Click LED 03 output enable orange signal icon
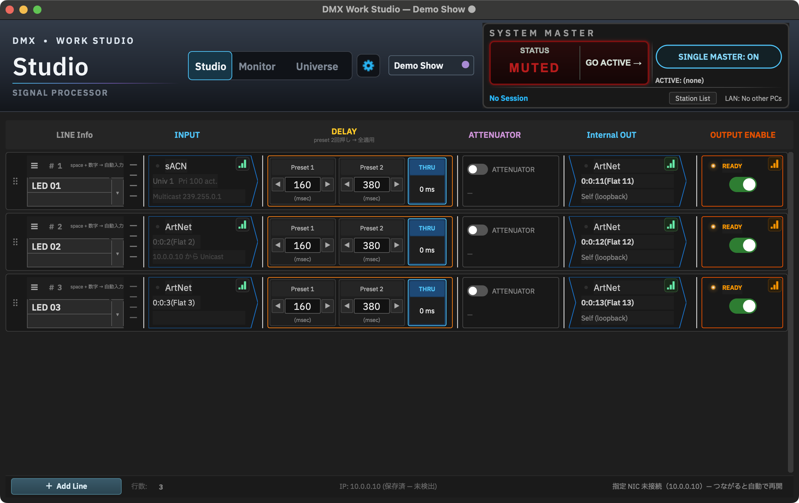The image size is (799, 503). pyautogui.click(x=774, y=286)
